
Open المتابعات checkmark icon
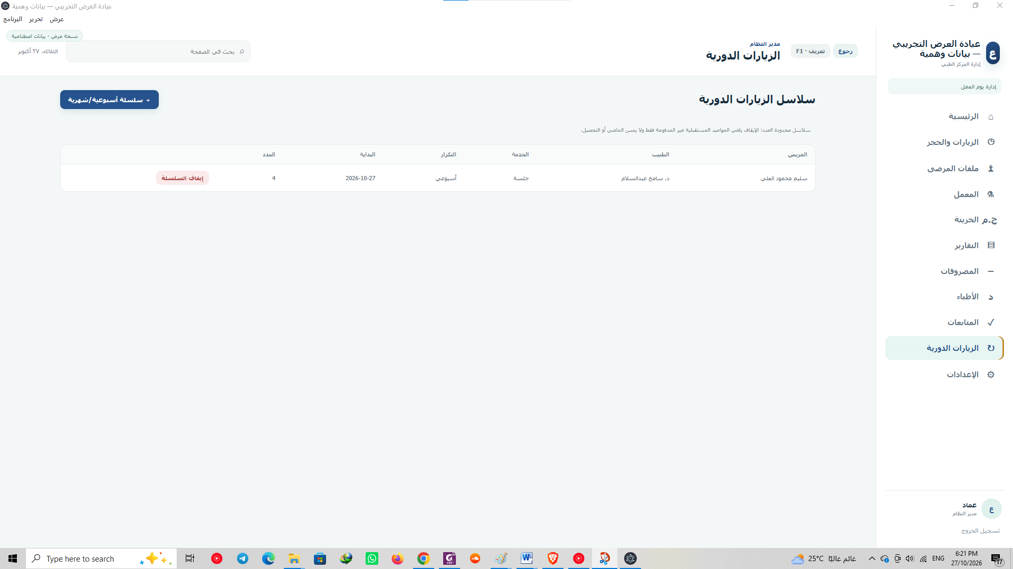click(x=991, y=322)
